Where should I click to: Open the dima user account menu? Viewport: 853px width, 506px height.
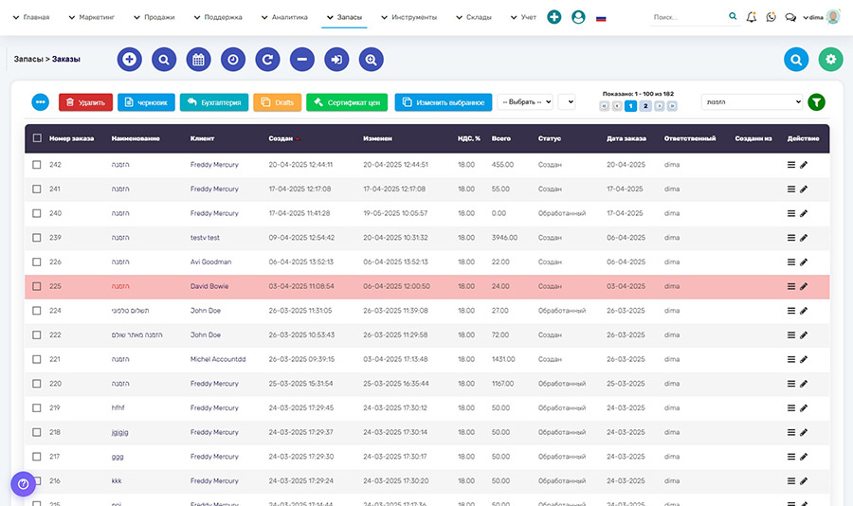pos(821,17)
